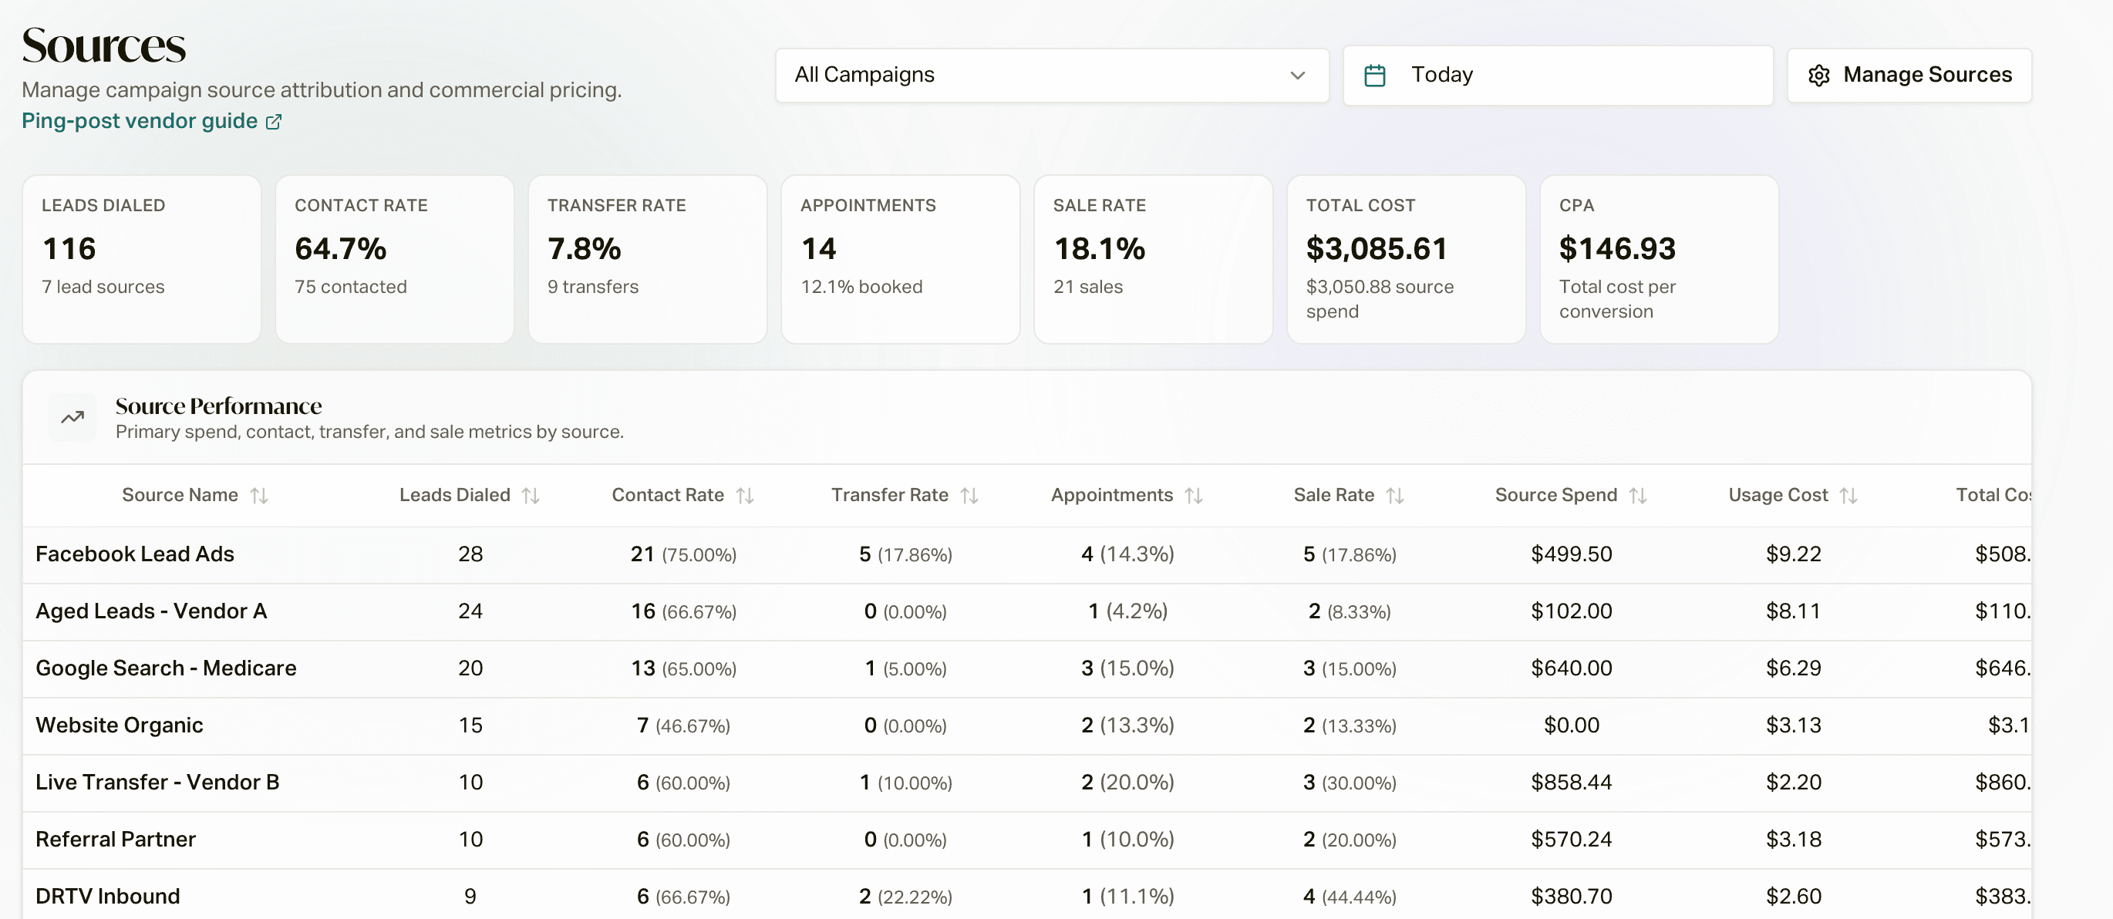Select Live Transfer - Vendor B row name
This screenshot has width=2113, height=919.
(x=157, y=782)
